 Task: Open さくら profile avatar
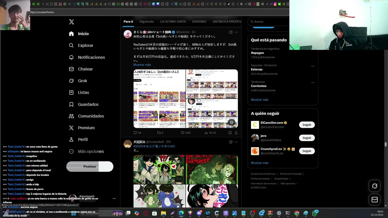point(128,34)
